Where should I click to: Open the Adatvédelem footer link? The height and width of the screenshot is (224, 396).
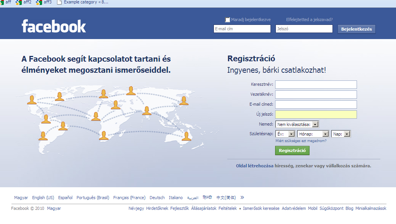[294, 208]
